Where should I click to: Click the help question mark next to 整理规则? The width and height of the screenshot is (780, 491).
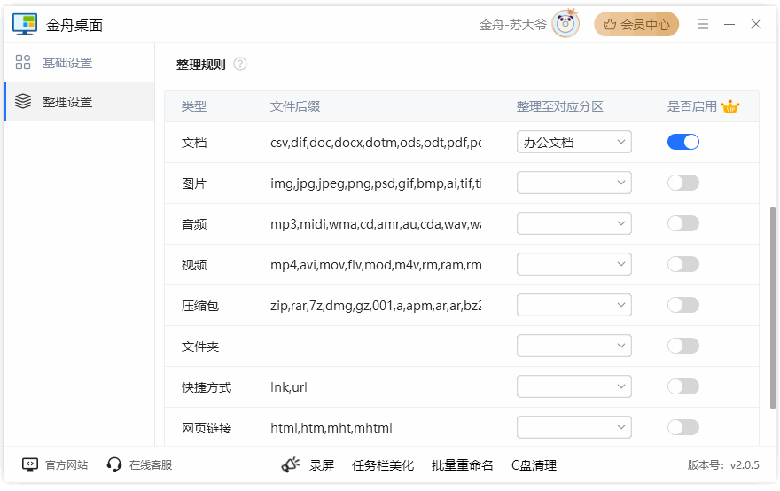[x=240, y=65]
